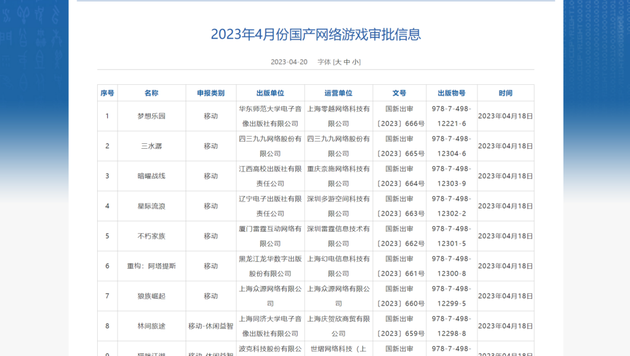Set font size to 小 (small)
The height and width of the screenshot is (356, 630).
[356, 62]
